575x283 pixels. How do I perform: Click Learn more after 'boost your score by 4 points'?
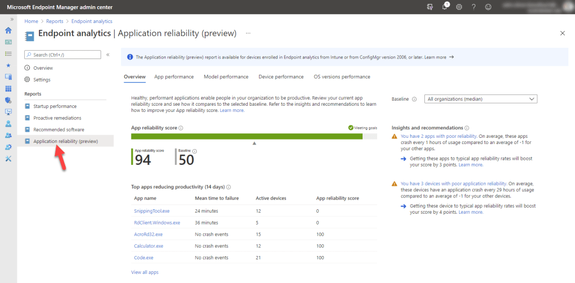point(471,213)
